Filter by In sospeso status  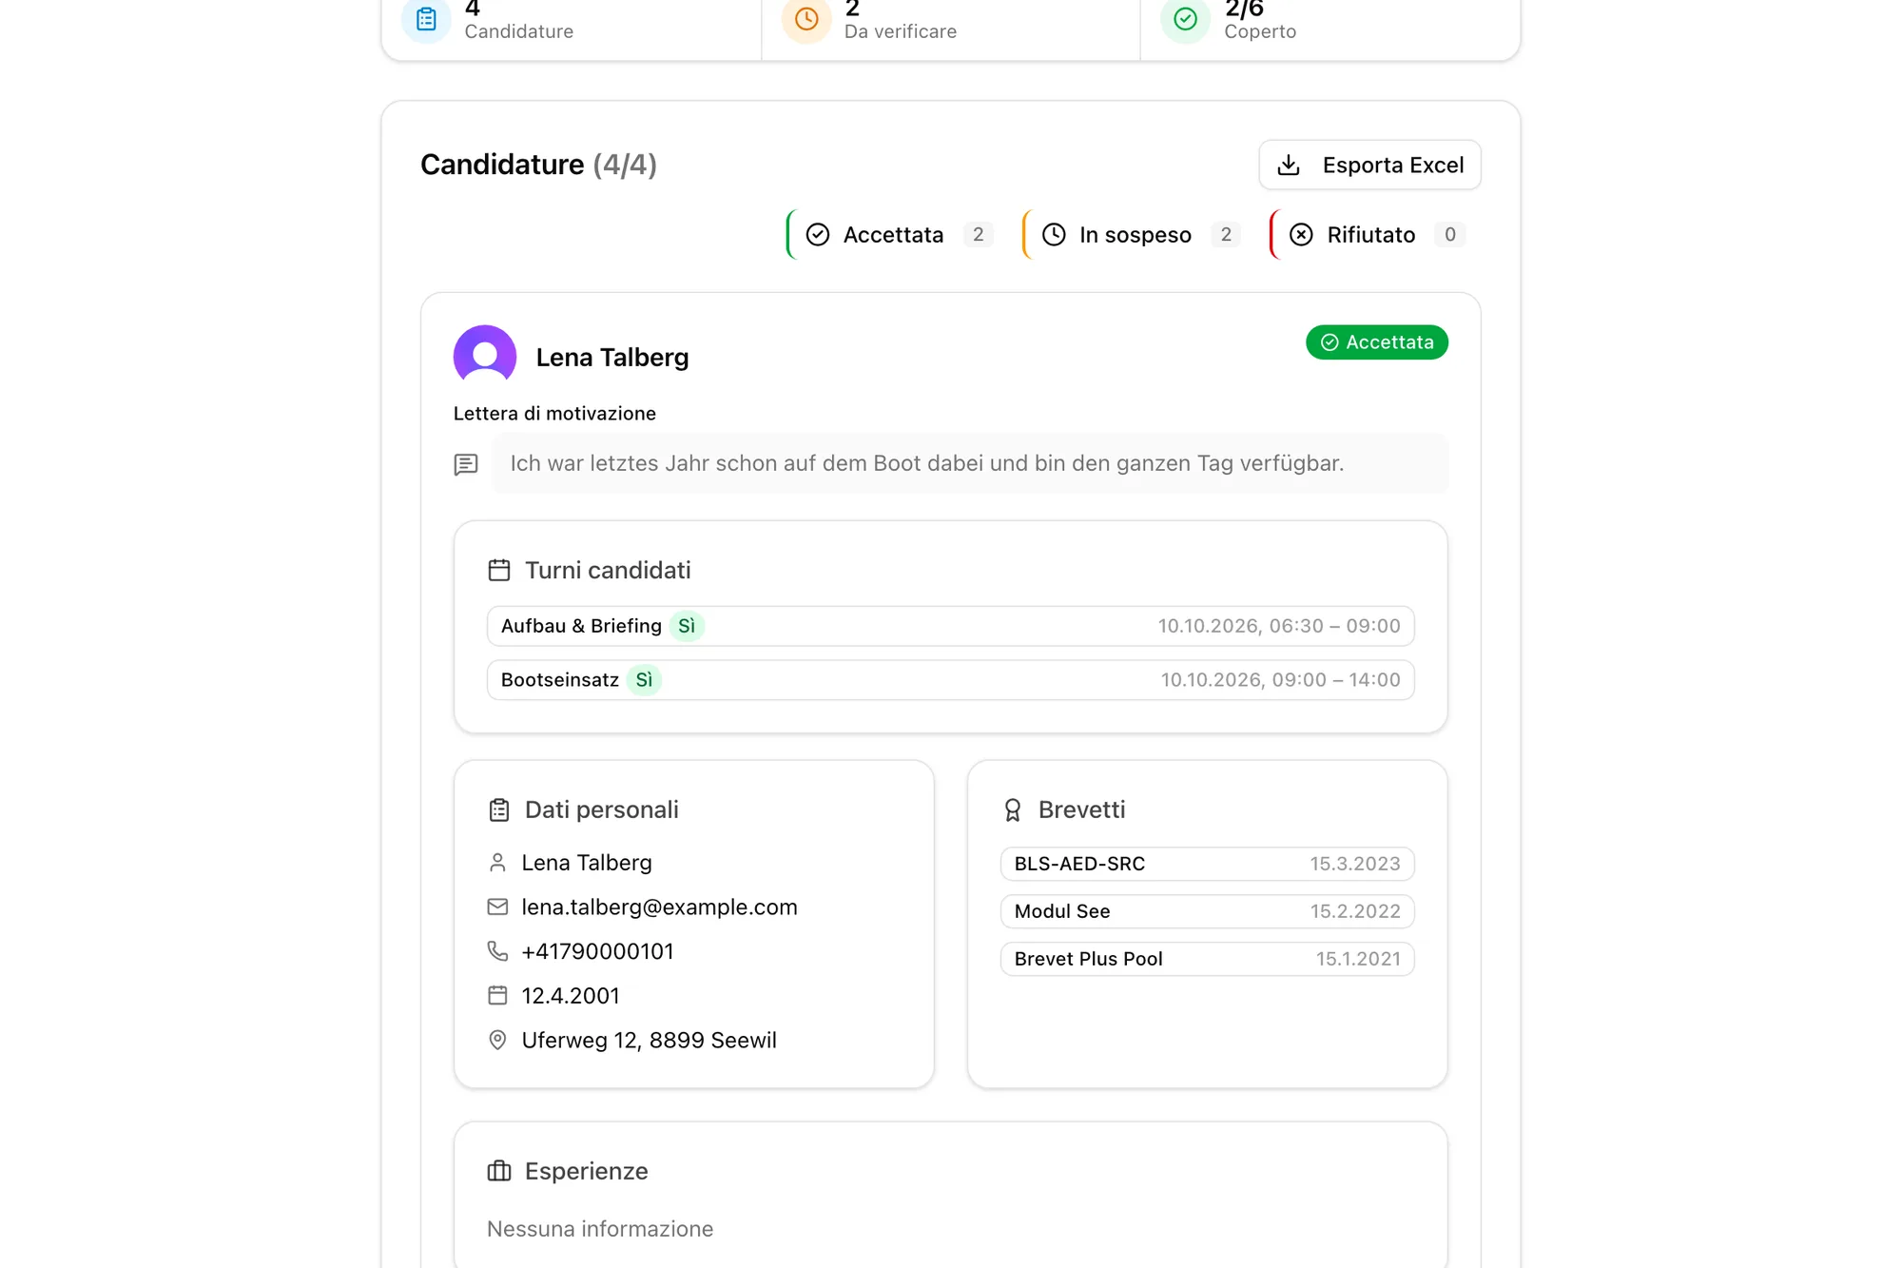pos(1133,234)
